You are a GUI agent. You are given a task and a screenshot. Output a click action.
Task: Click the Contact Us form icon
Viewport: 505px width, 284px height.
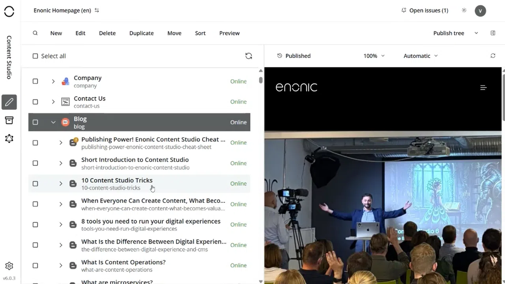[65, 102]
